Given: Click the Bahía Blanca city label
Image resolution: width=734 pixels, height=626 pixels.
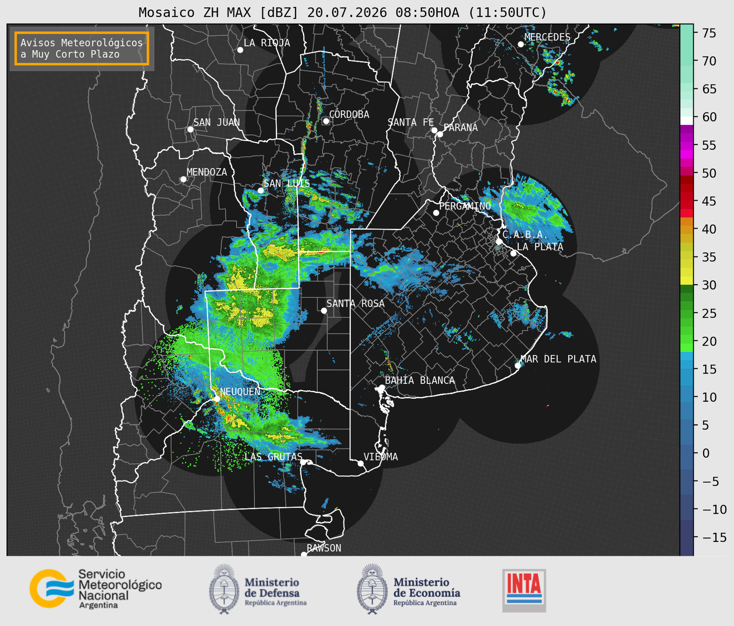Looking at the screenshot, I should tap(420, 380).
